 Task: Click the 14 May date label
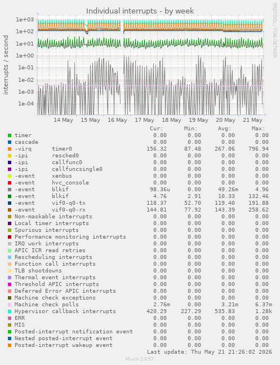(x=63, y=120)
